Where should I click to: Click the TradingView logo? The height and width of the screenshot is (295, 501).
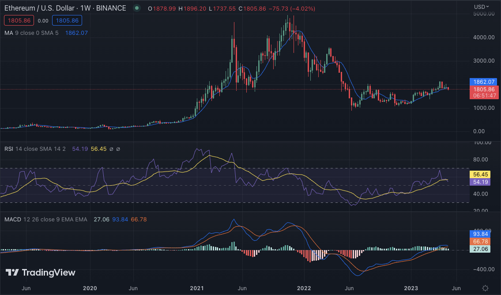[x=41, y=273]
